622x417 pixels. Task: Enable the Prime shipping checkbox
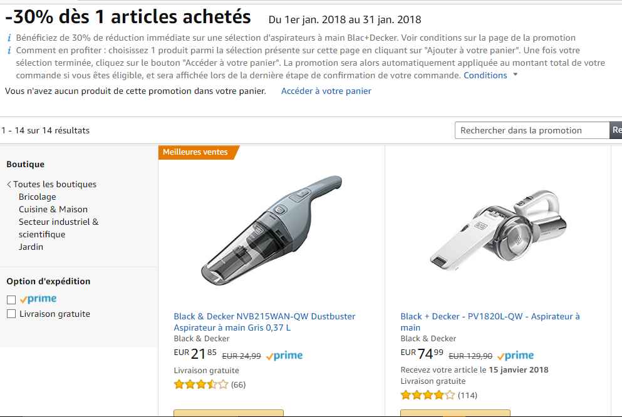click(x=11, y=299)
